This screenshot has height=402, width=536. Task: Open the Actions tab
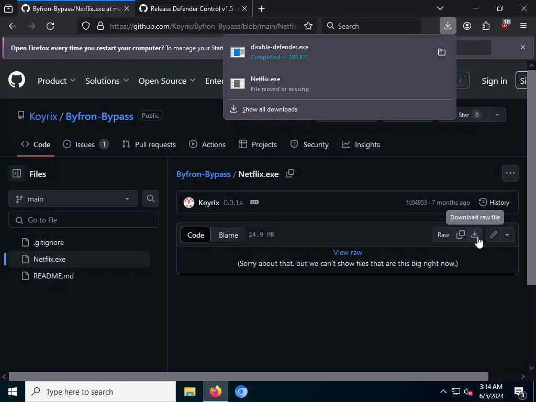click(207, 144)
